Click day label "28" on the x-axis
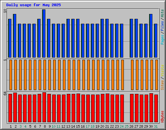 coord(141,126)
